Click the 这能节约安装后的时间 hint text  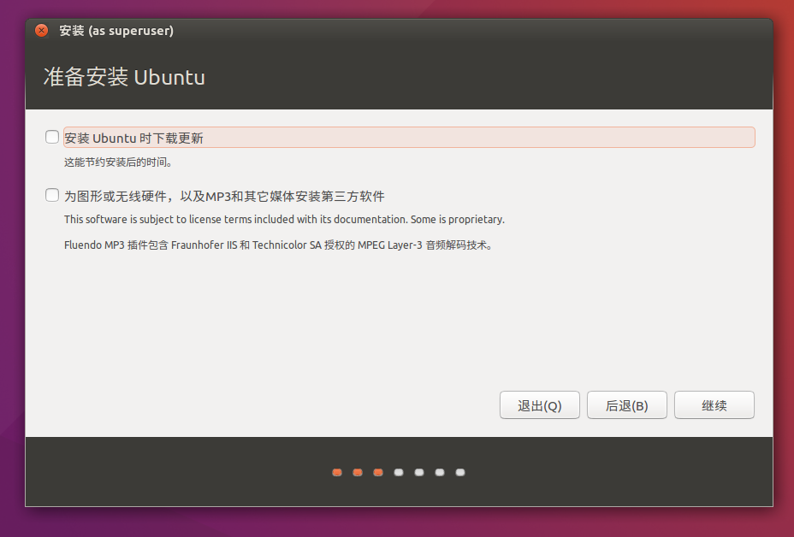point(116,162)
